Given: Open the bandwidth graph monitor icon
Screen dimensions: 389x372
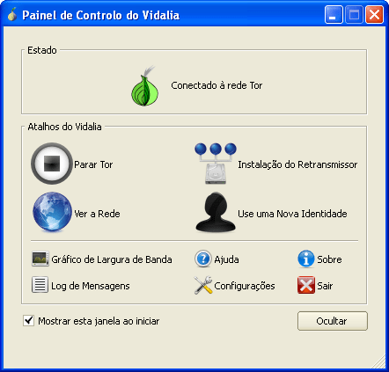Looking at the screenshot, I should tap(40, 259).
